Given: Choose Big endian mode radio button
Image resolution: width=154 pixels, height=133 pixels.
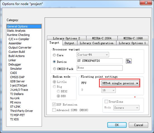Looking at the screenshot, I should [54, 87].
